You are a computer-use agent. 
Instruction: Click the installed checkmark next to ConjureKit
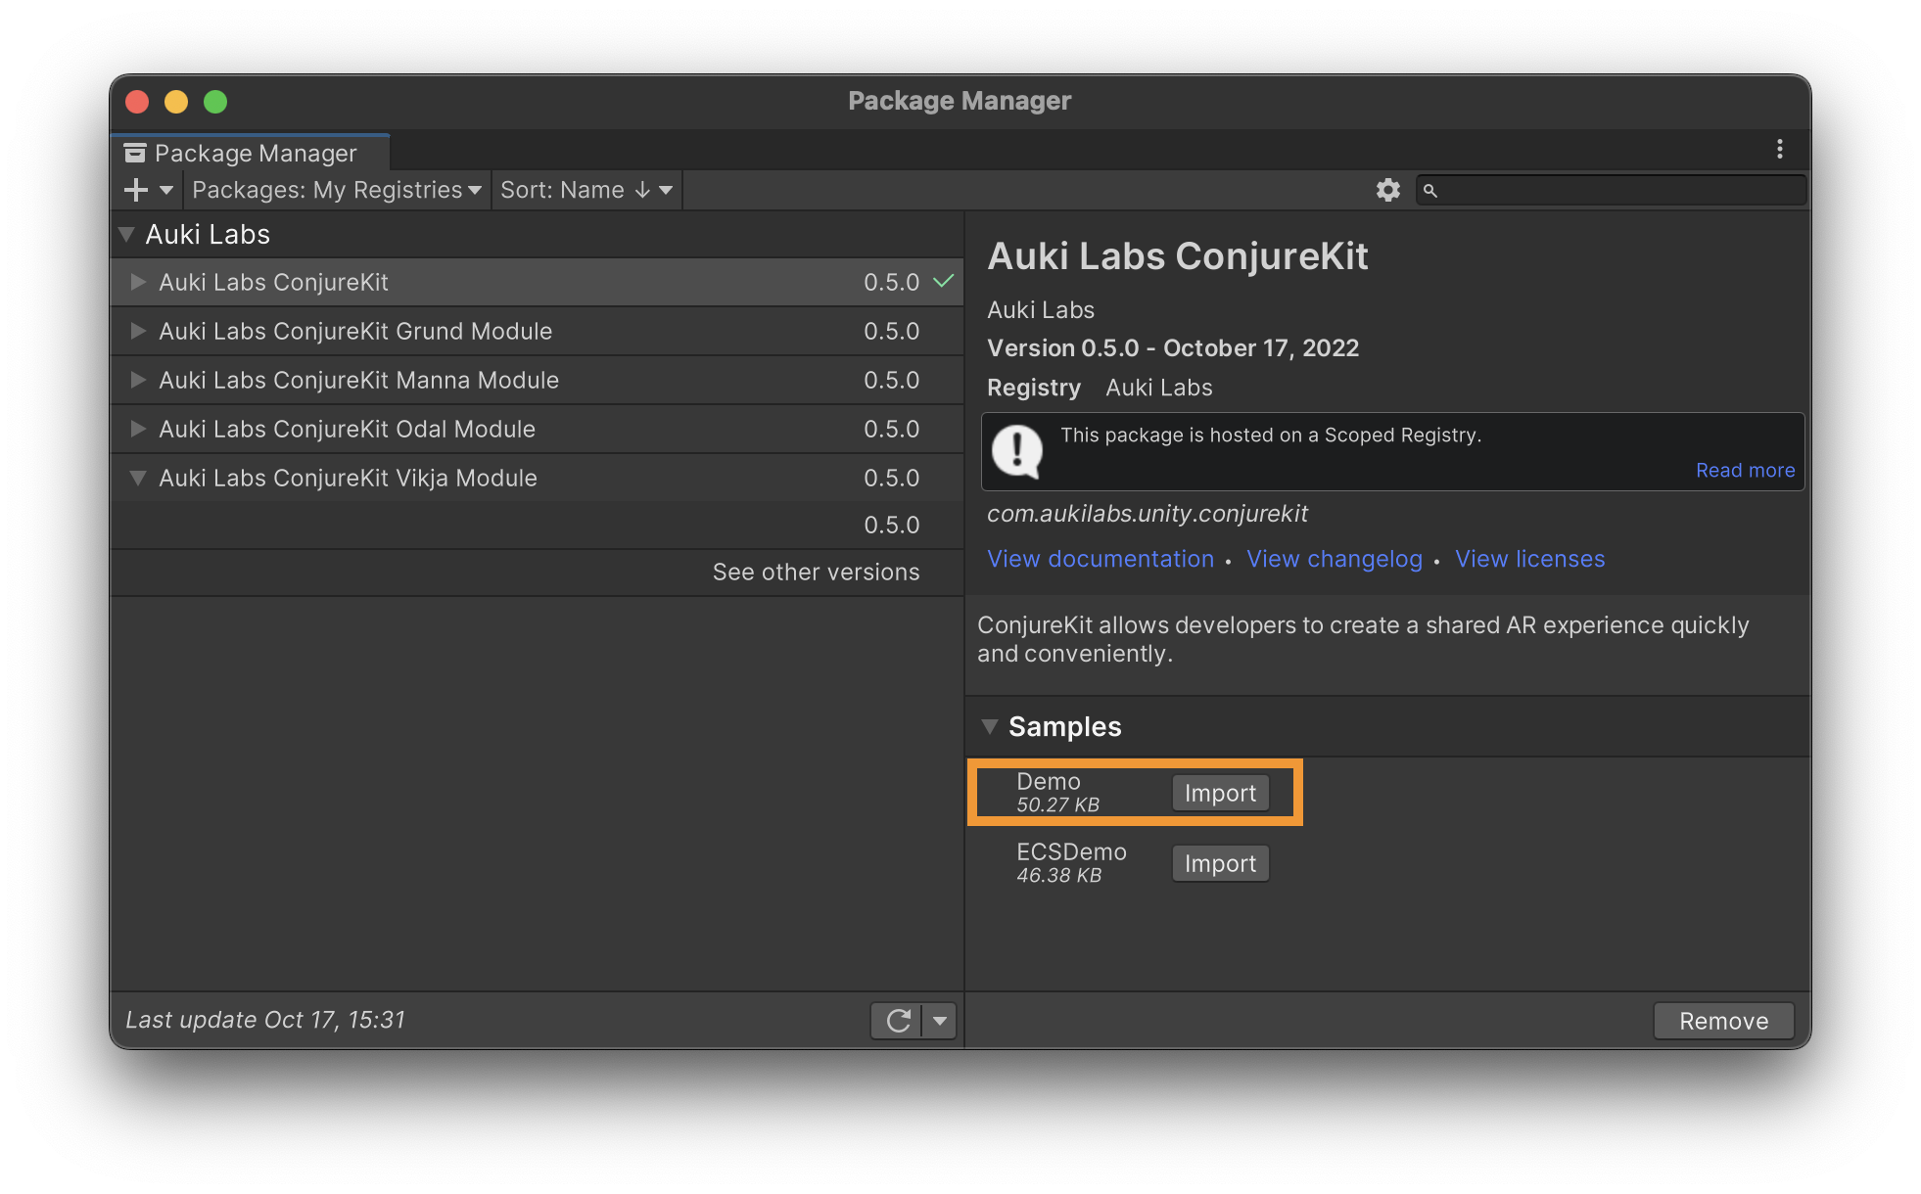(x=943, y=282)
